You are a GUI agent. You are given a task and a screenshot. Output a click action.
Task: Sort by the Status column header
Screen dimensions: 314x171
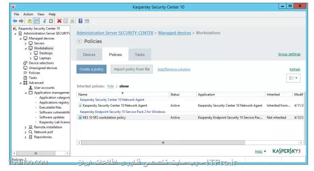click(x=183, y=94)
